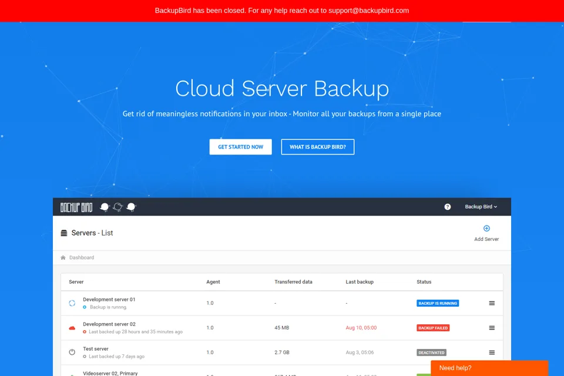Click the Transferred data column header
Screen dimensions: 564x376
tap(293, 282)
